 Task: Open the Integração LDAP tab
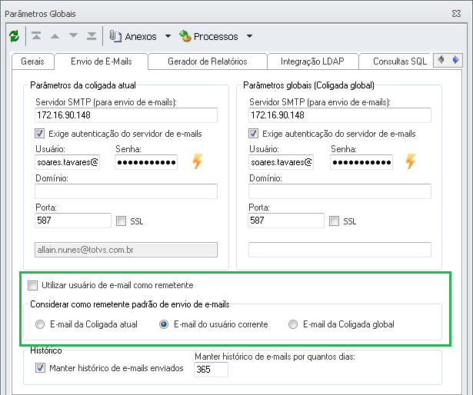[312, 61]
